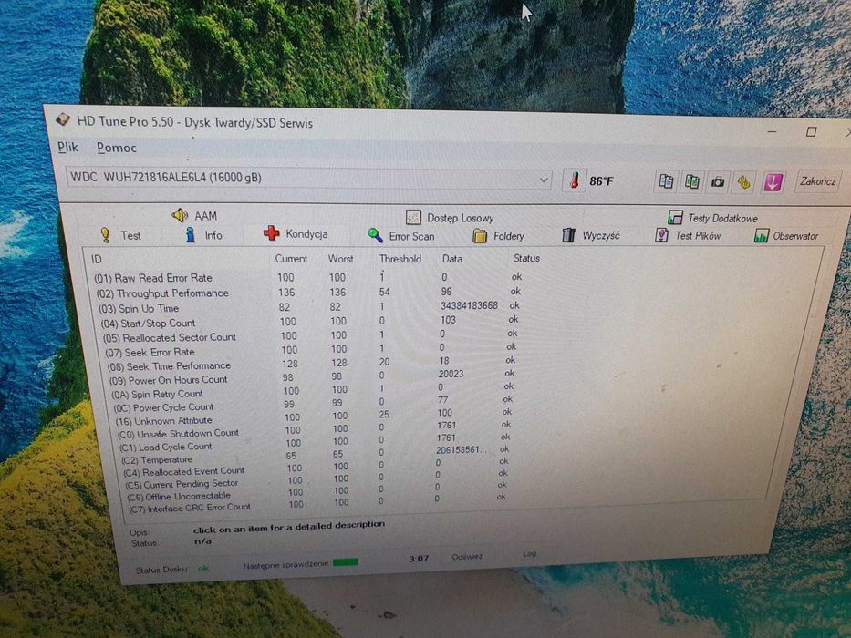
Task: Click the 34384183668 data value
Action: pyautogui.click(x=469, y=305)
